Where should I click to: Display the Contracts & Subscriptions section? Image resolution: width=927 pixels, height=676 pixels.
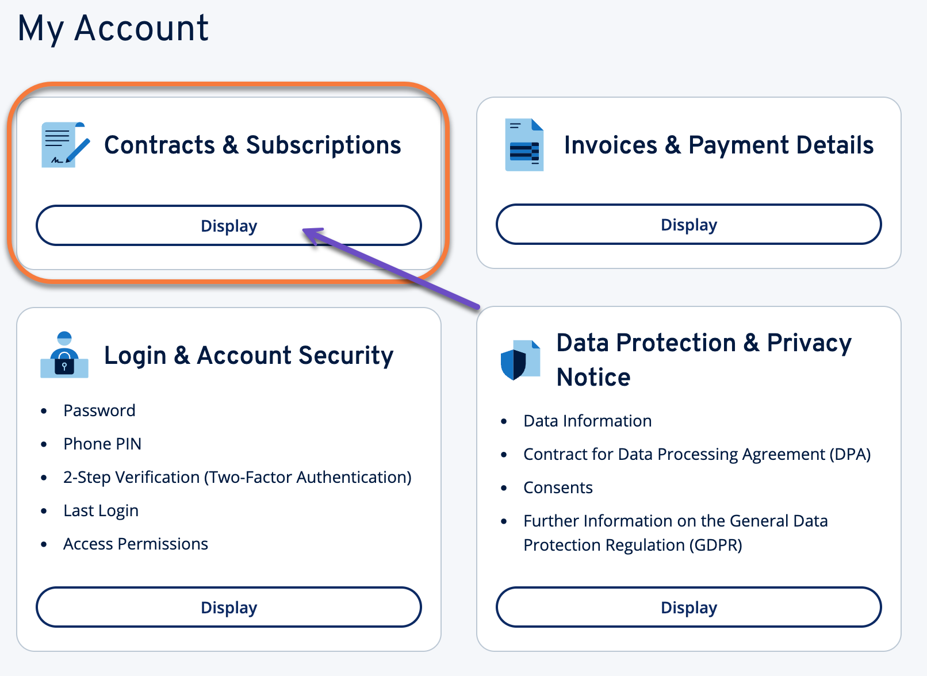point(228,225)
